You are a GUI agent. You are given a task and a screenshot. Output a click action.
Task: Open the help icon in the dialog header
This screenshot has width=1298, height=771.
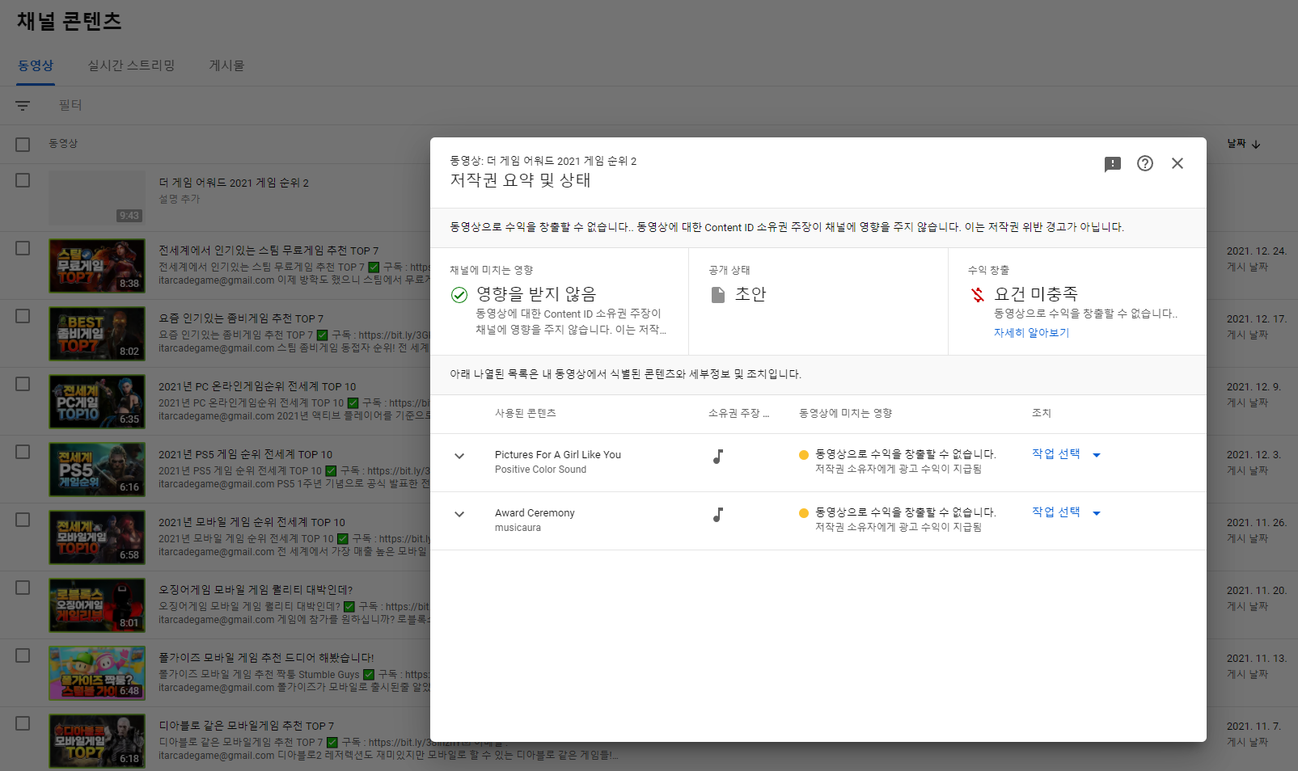[1145, 163]
